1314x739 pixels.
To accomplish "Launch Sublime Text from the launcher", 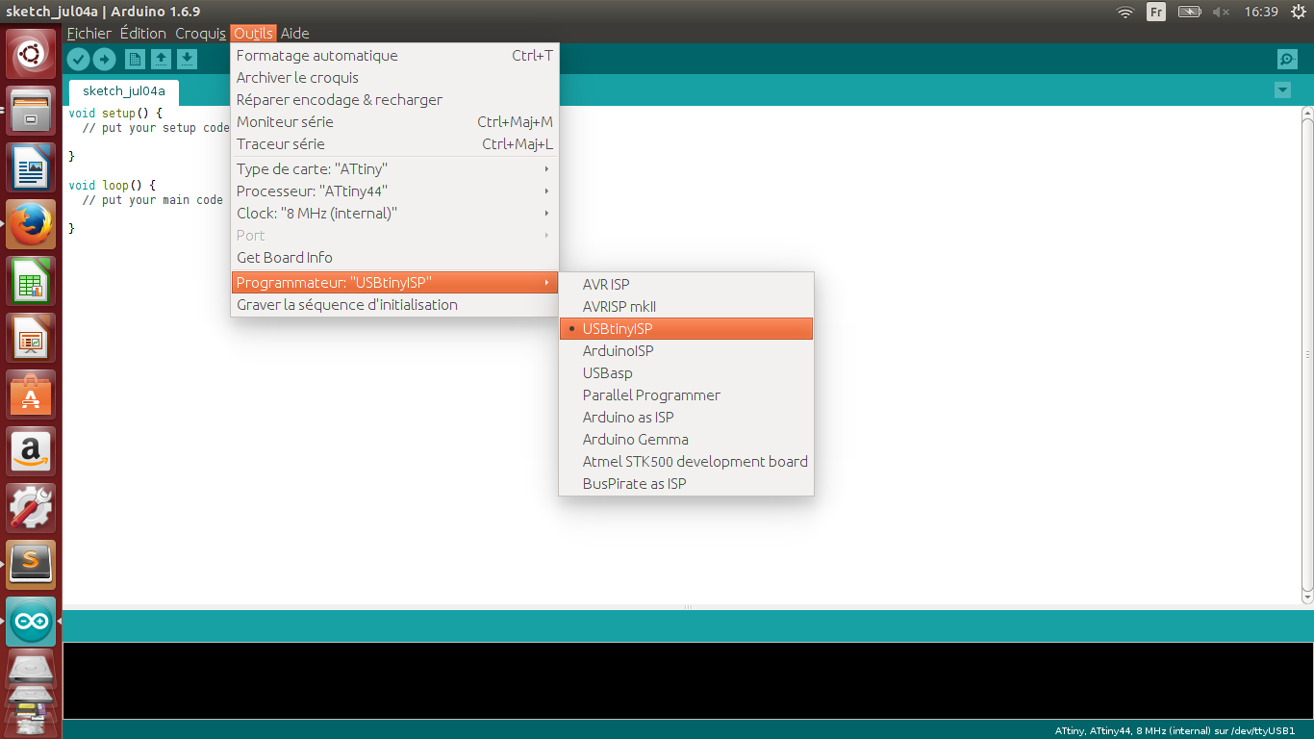I will [32, 564].
